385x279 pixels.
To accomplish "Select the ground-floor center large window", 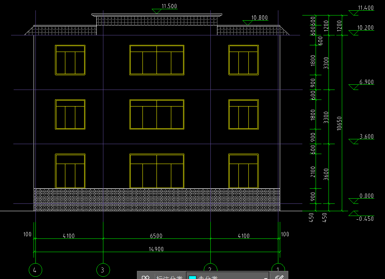I will tap(157, 171).
